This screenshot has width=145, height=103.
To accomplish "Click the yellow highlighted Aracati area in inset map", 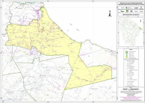I will click(x=140, y=28).
